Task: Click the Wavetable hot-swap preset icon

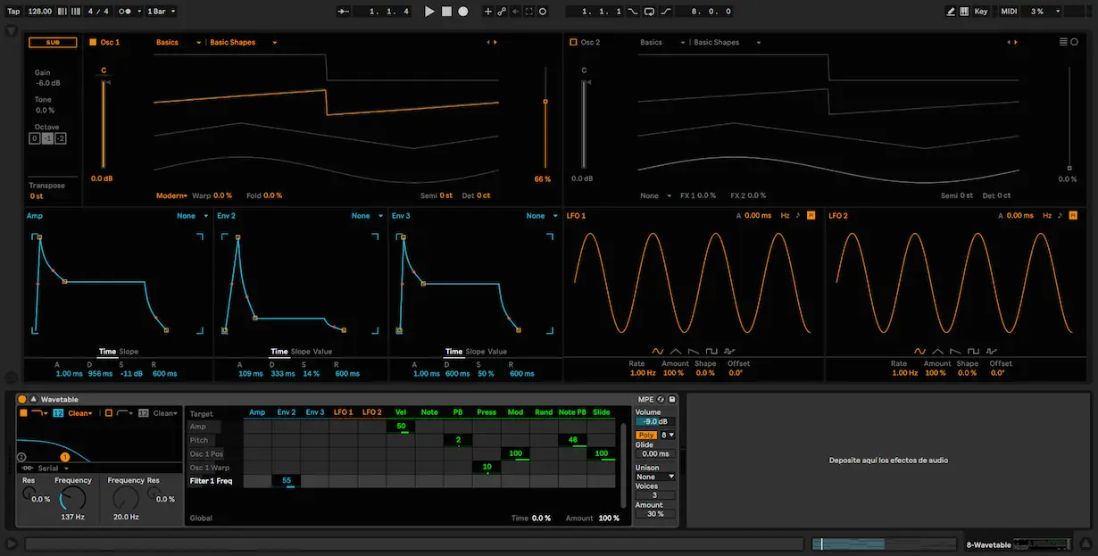Action: click(x=661, y=399)
